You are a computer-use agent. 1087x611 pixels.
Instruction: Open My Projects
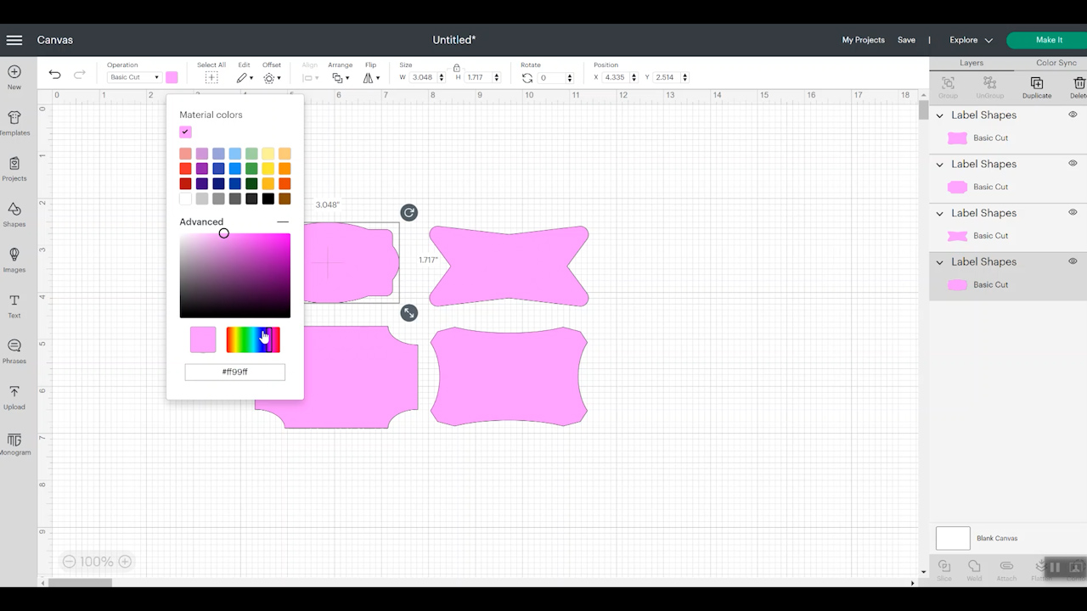pos(863,40)
